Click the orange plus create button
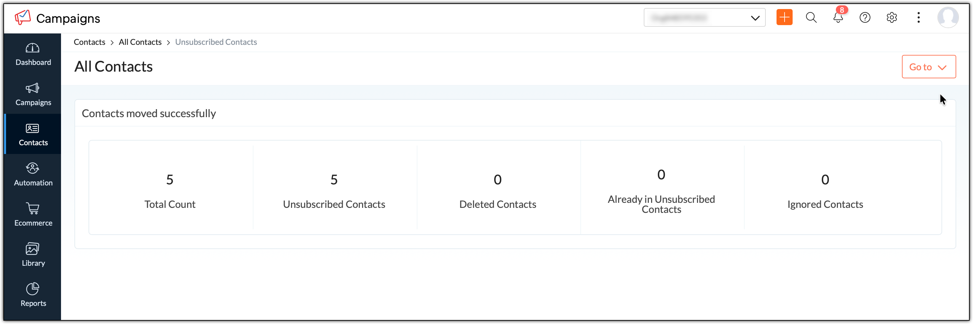The width and height of the screenshot is (973, 324). coord(784,17)
